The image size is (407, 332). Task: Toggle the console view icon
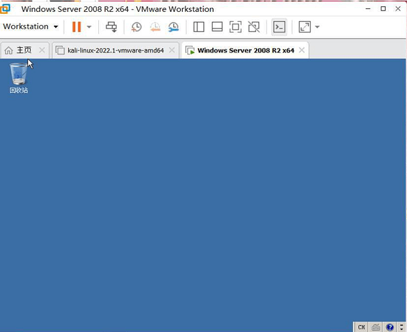pyautogui.click(x=279, y=27)
